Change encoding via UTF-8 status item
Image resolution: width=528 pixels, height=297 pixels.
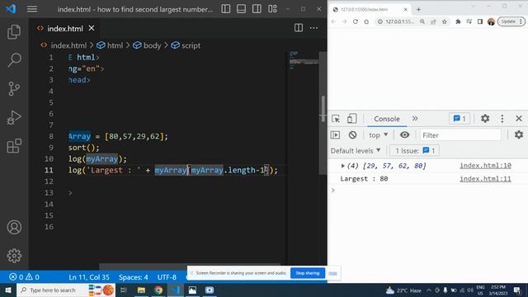(167, 277)
